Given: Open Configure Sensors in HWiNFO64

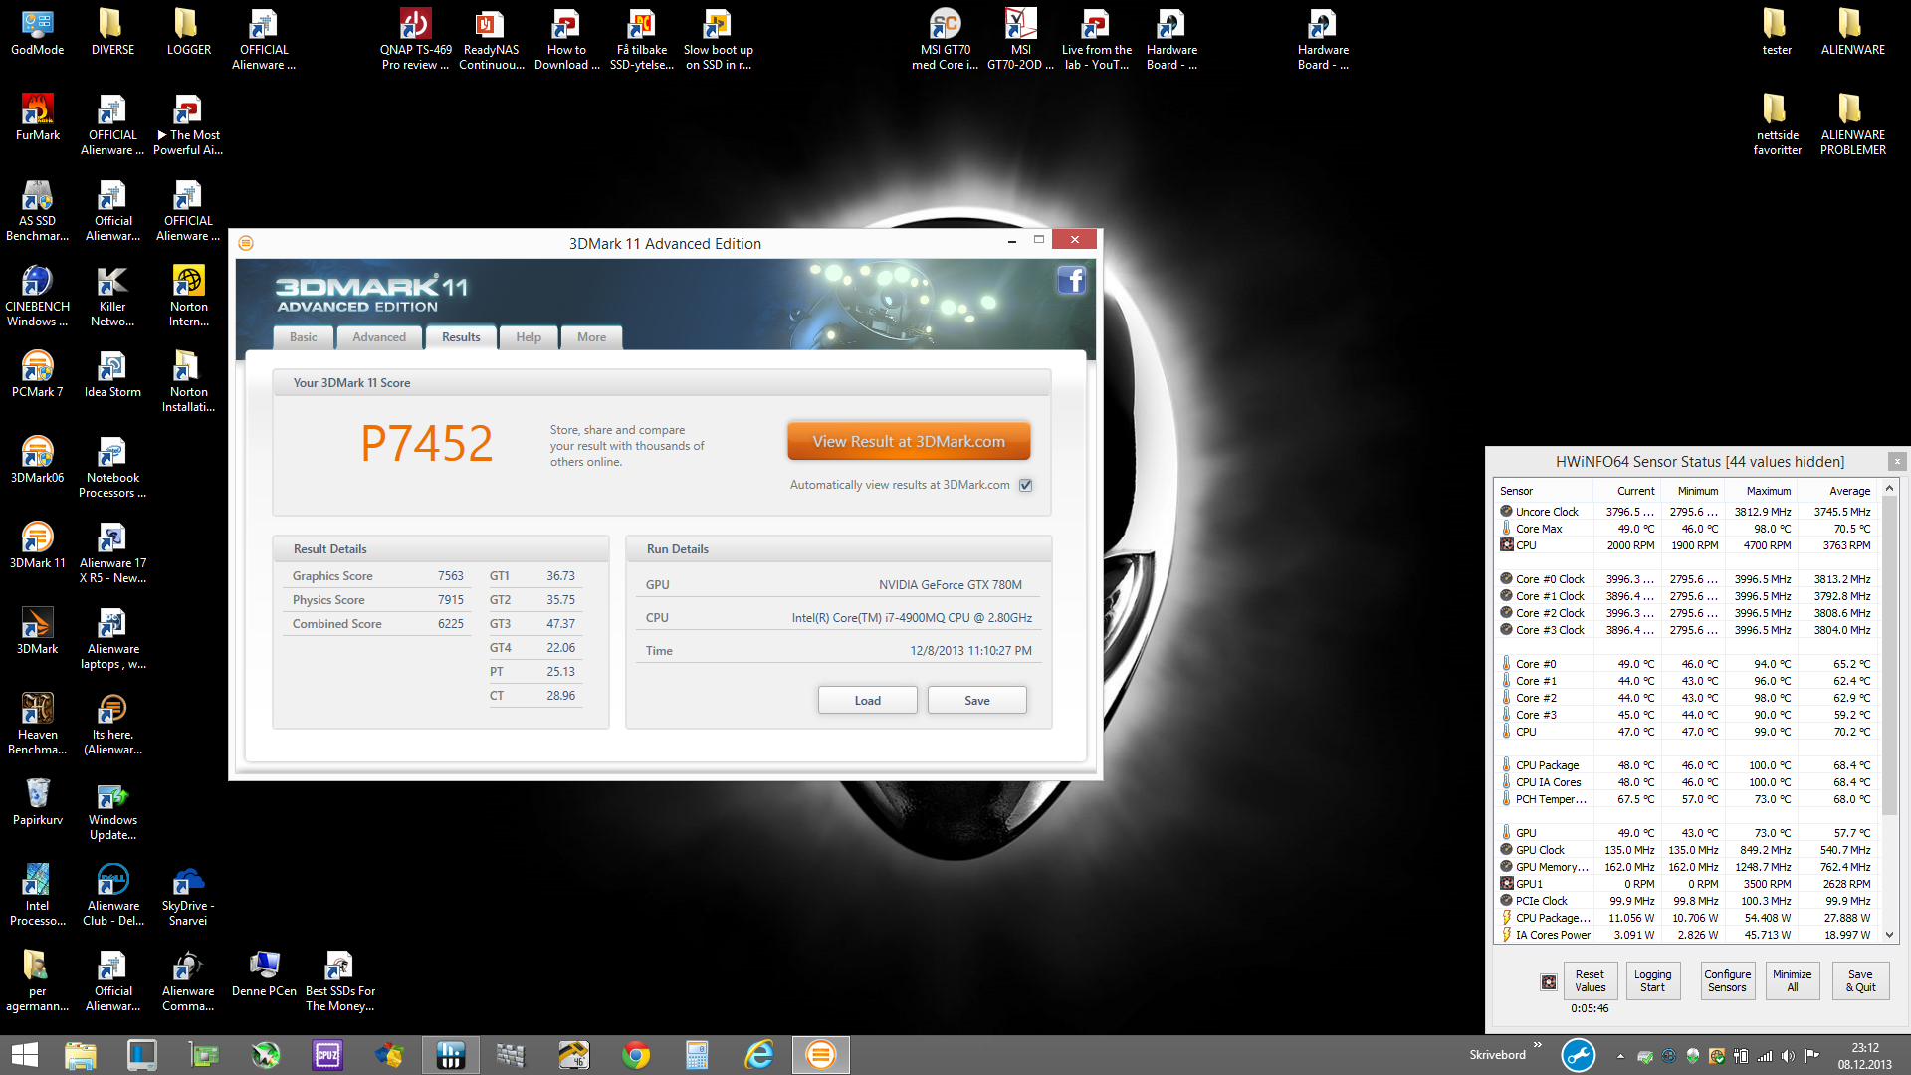Looking at the screenshot, I should tap(1727, 981).
